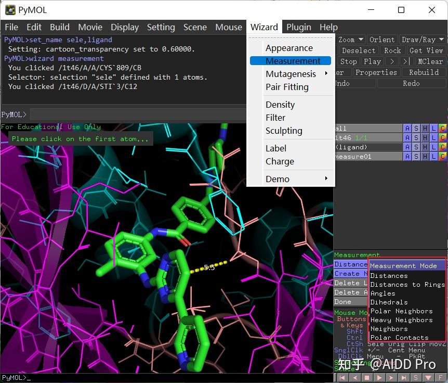This screenshot has width=448, height=383.
Task: Select Dihedrals in Measurement Mode list
Action: click(x=389, y=302)
